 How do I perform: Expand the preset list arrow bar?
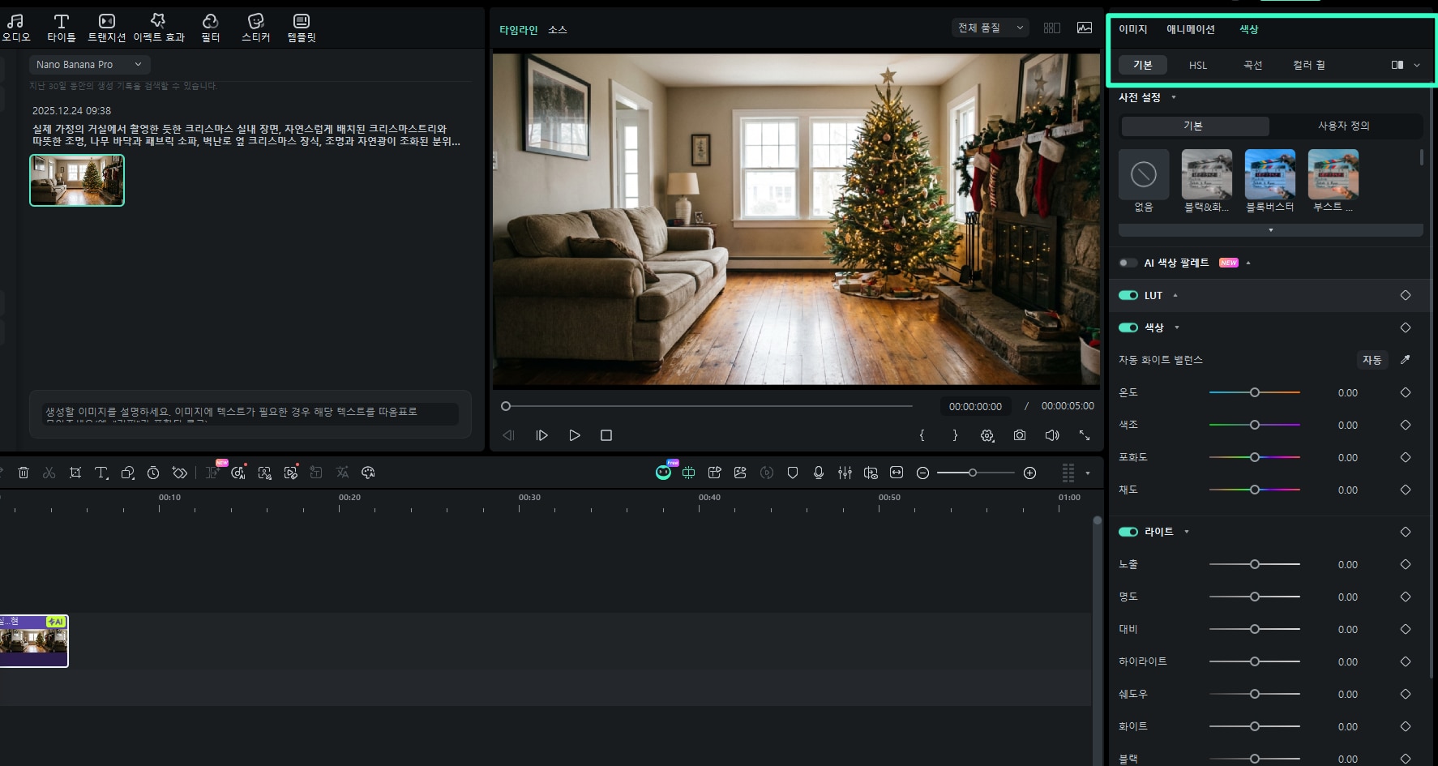tap(1270, 230)
